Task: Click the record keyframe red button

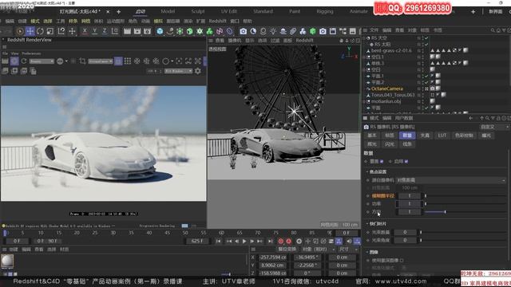Action: point(280,241)
